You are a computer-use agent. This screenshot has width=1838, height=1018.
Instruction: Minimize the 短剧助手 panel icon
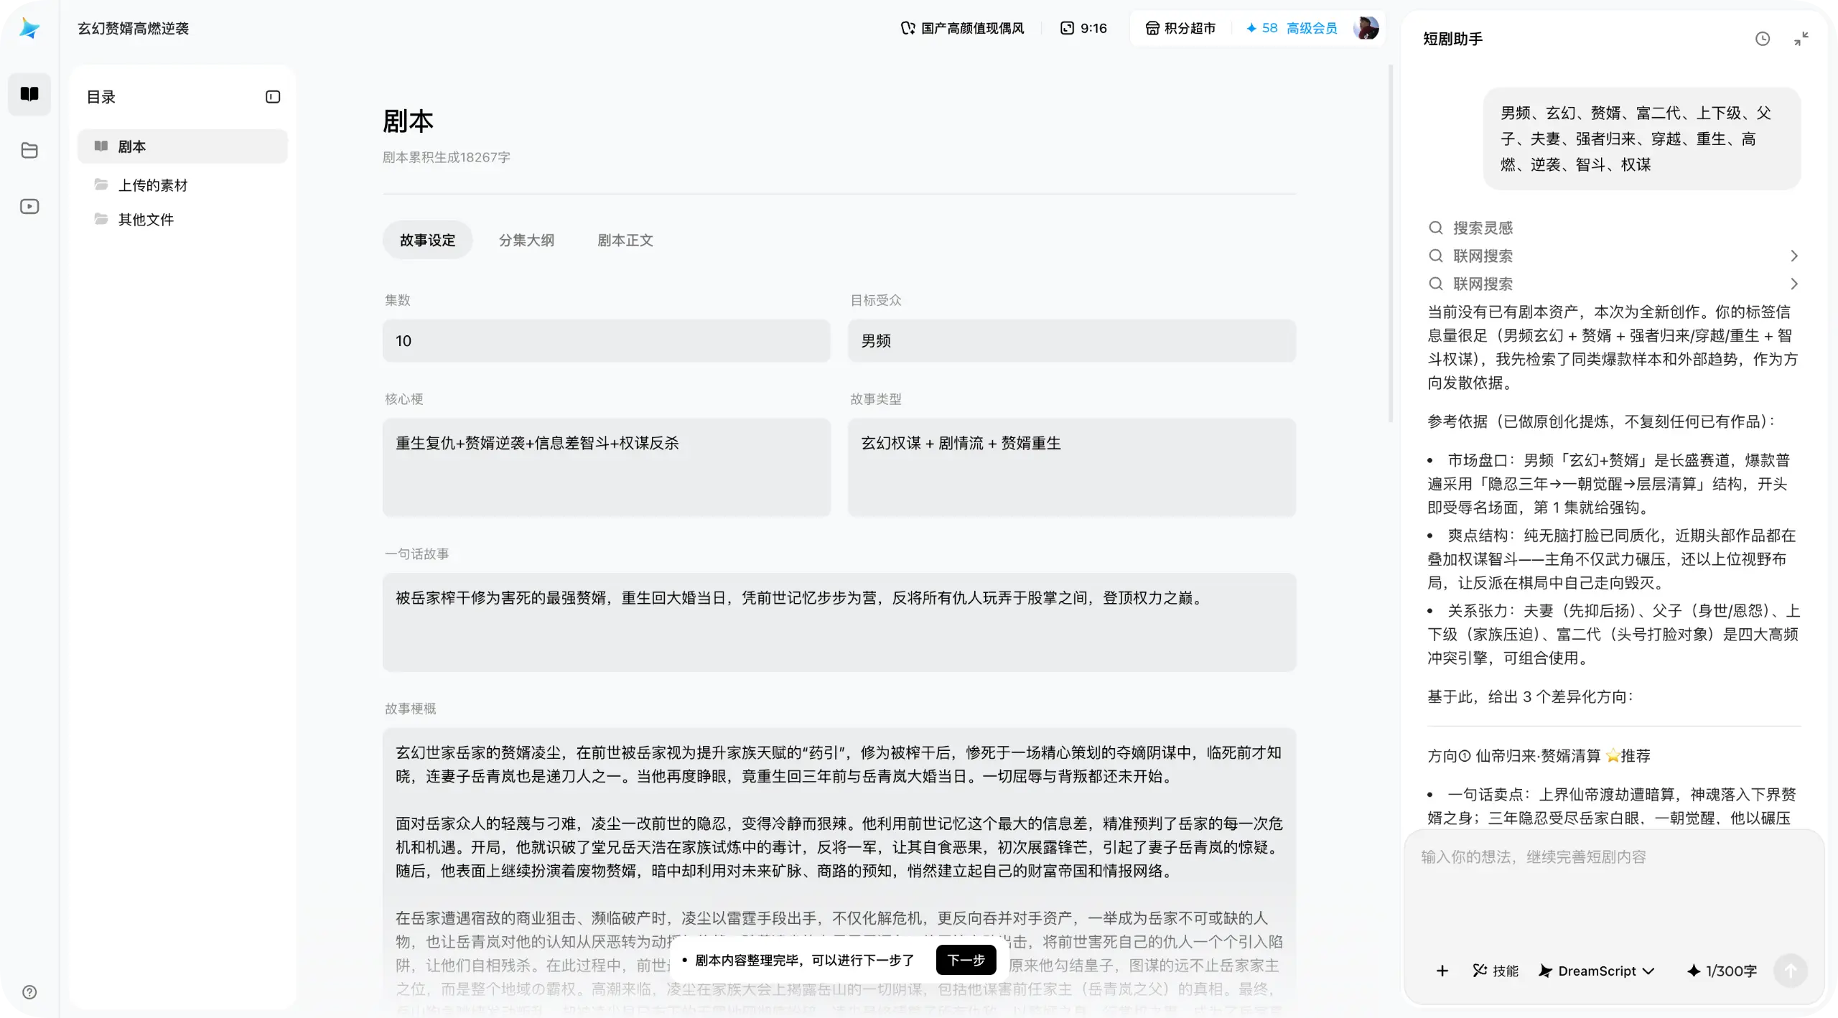click(x=1801, y=39)
